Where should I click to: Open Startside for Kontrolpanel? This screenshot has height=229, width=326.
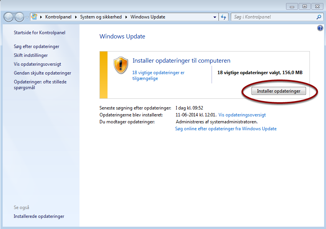pyautogui.click(x=40, y=33)
